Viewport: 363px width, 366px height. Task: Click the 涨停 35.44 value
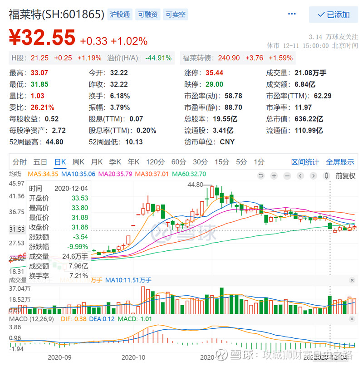[214, 73]
